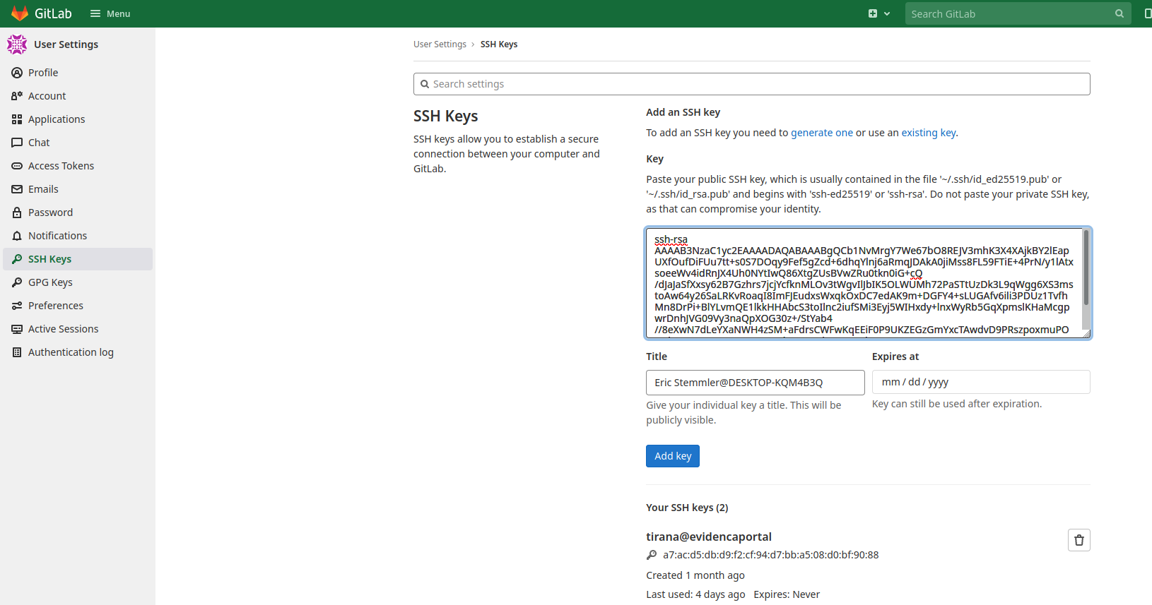Click the User Settings avatar icon
Screen dimensions: 1152x605
click(x=17, y=44)
